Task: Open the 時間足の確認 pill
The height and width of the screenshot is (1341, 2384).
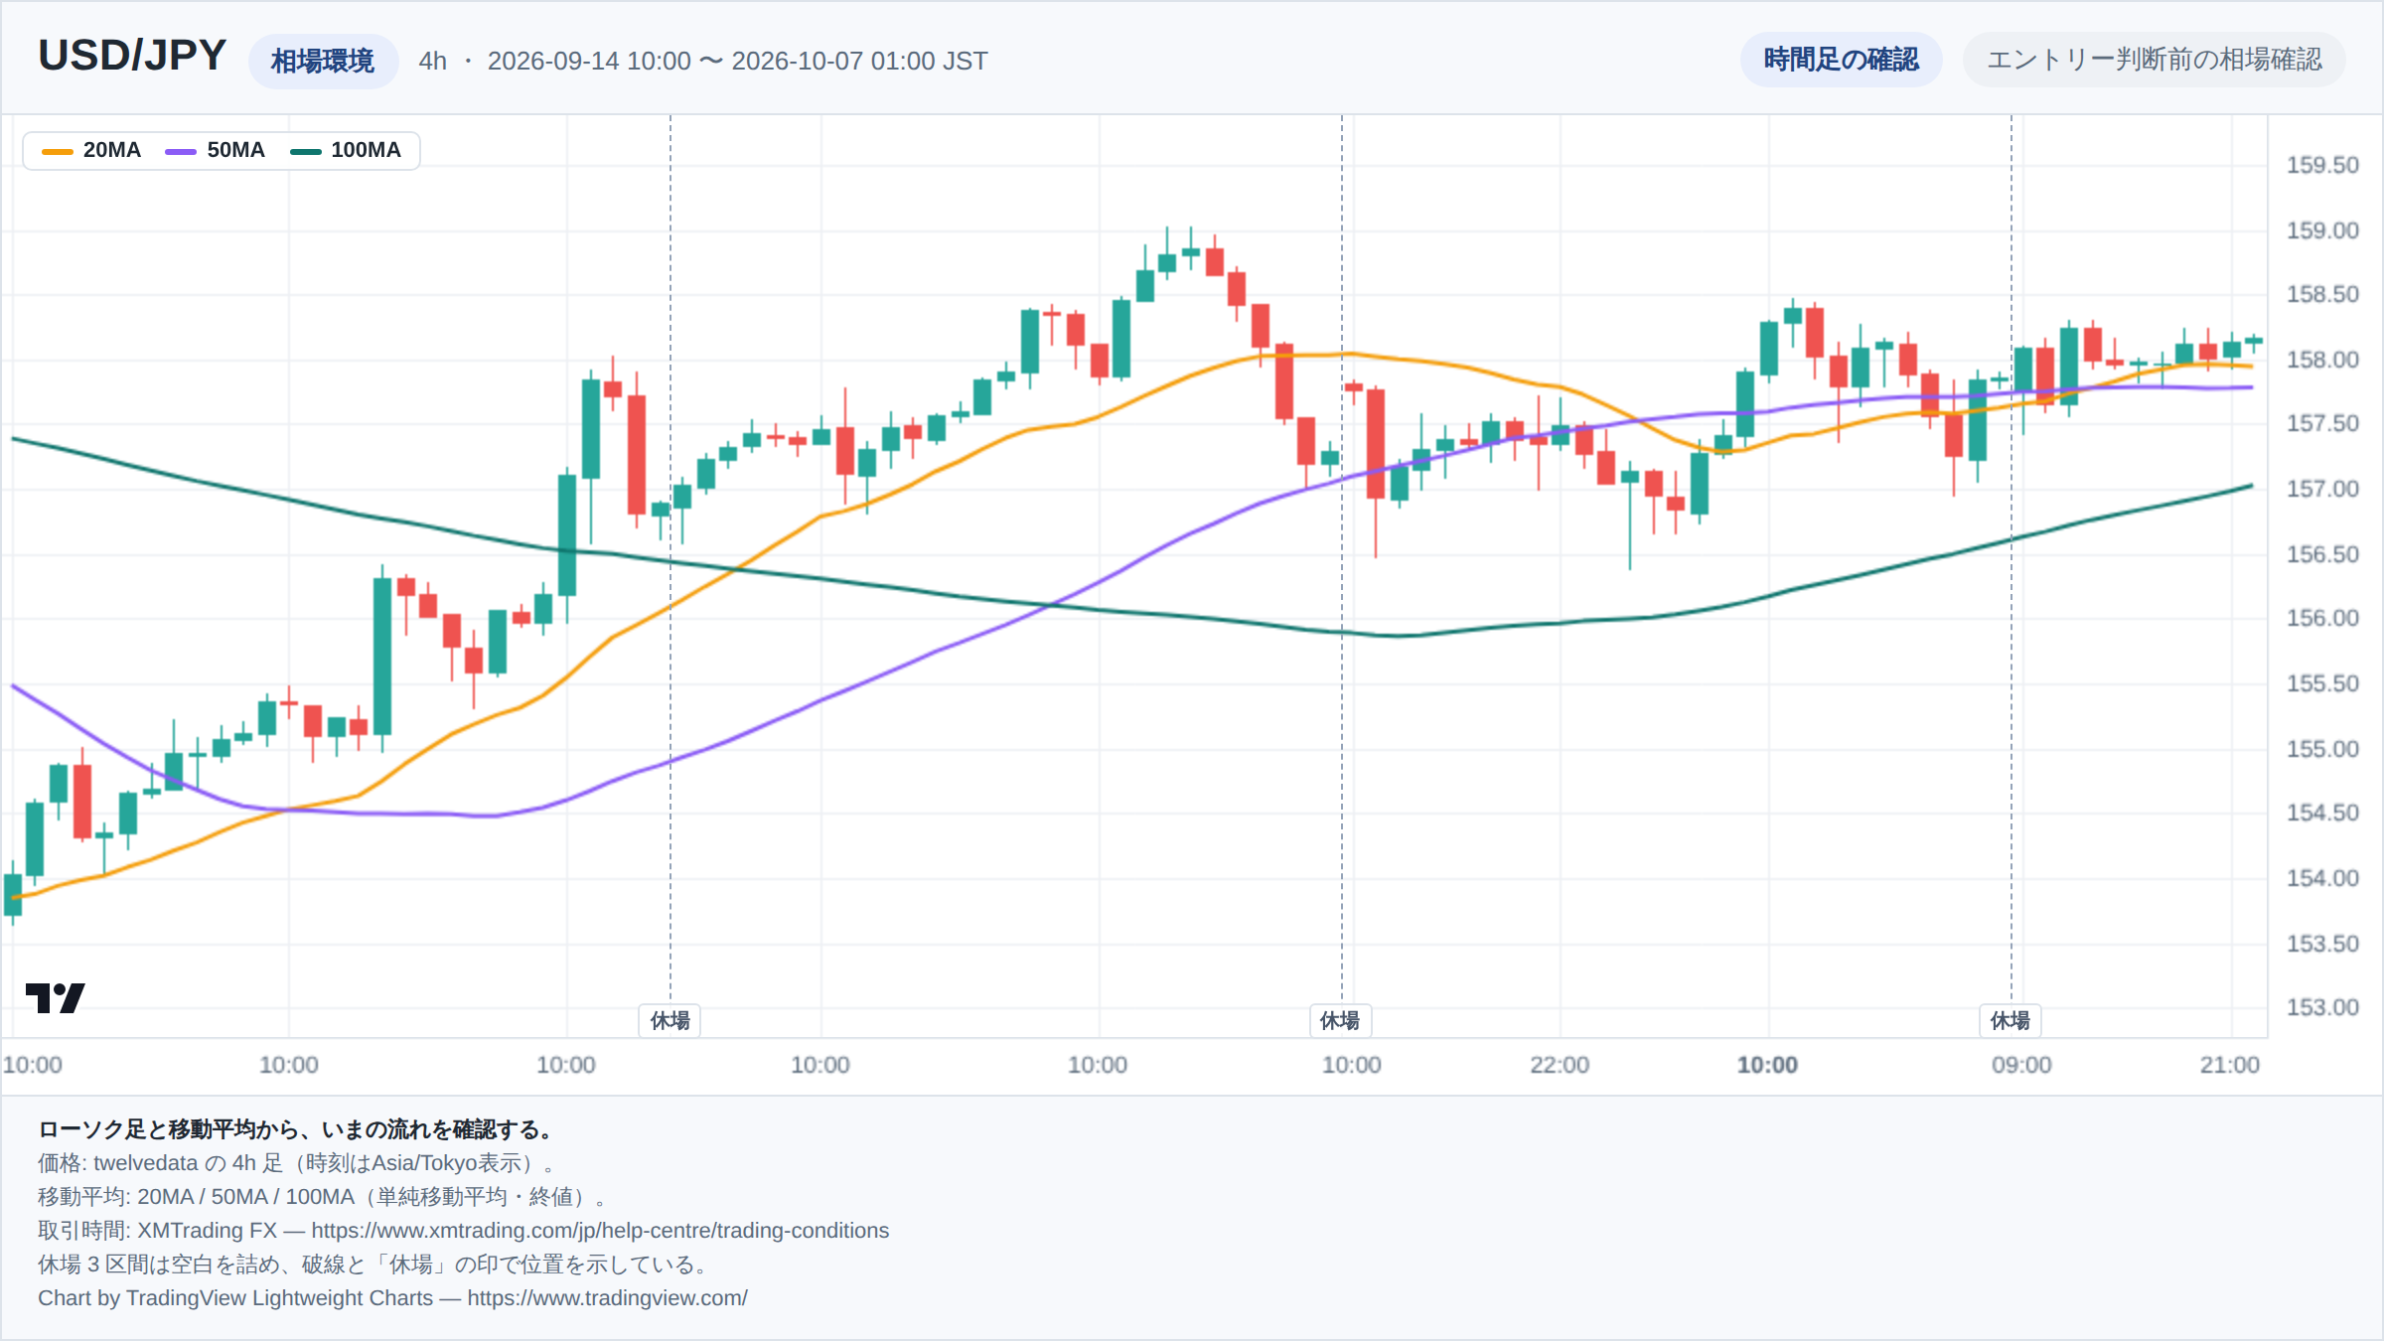Action: (x=1841, y=60)
